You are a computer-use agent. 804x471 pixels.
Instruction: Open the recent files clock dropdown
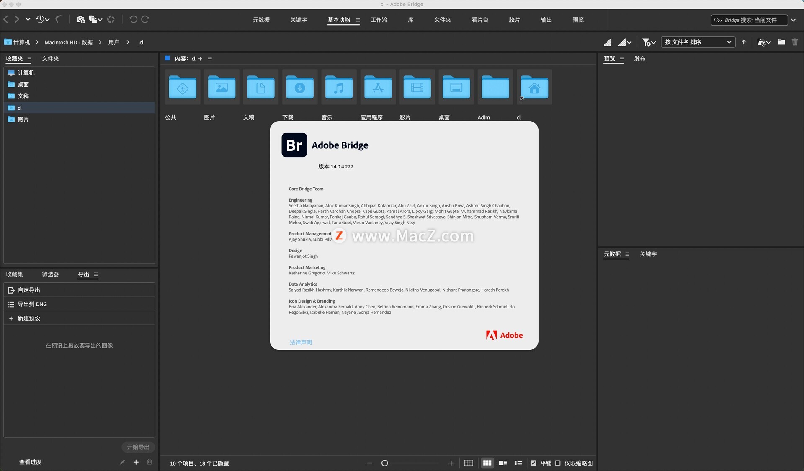point(43,19)
